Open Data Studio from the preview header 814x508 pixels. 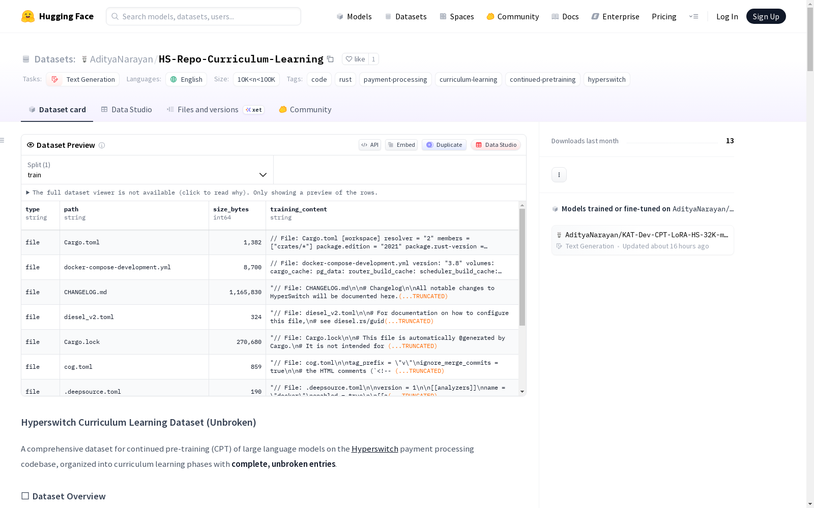coord(496,145)
